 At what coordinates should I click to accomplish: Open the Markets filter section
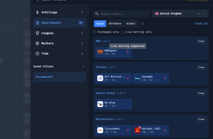click(x=60, y=43)
